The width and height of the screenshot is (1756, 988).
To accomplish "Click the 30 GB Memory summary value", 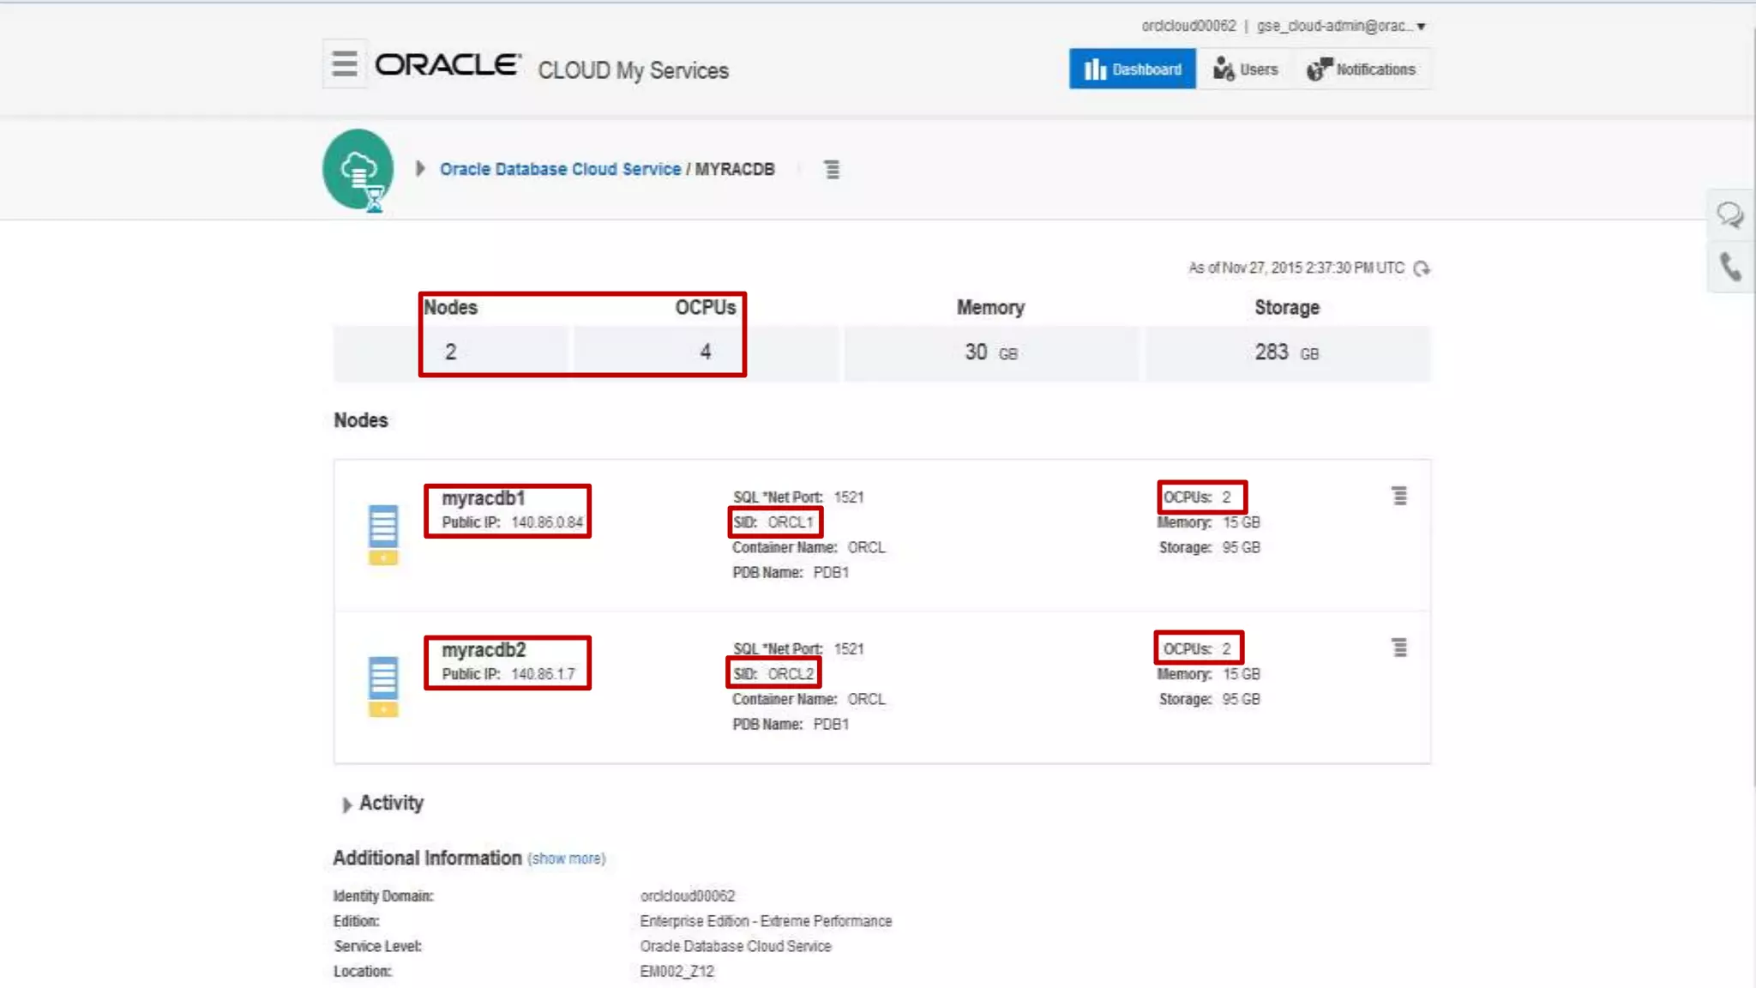I will [991, 352].
